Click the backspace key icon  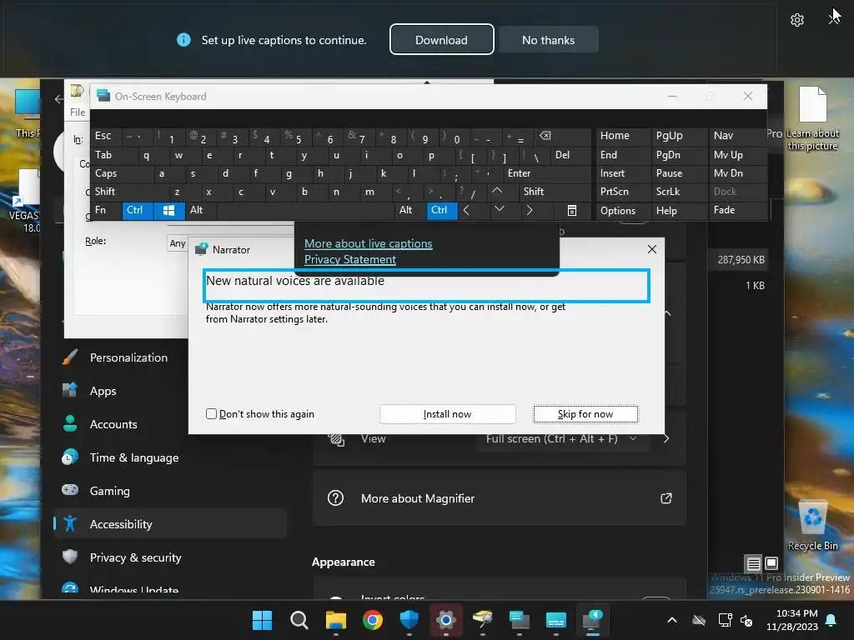tap(562, 136)
